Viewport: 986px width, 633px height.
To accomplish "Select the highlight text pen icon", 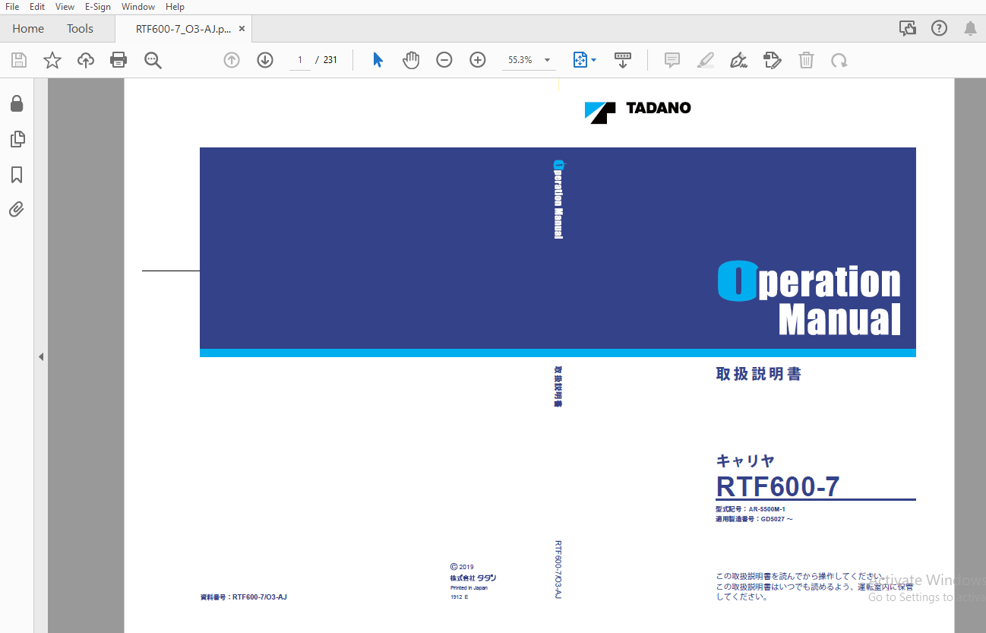I will [706, 60].
